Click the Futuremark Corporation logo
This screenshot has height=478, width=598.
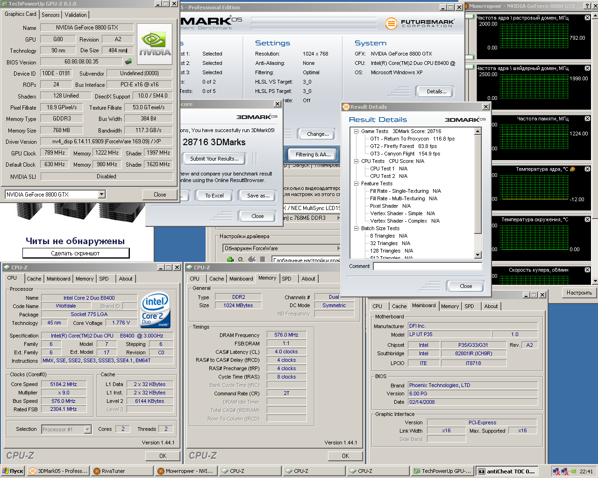point(420,23)
